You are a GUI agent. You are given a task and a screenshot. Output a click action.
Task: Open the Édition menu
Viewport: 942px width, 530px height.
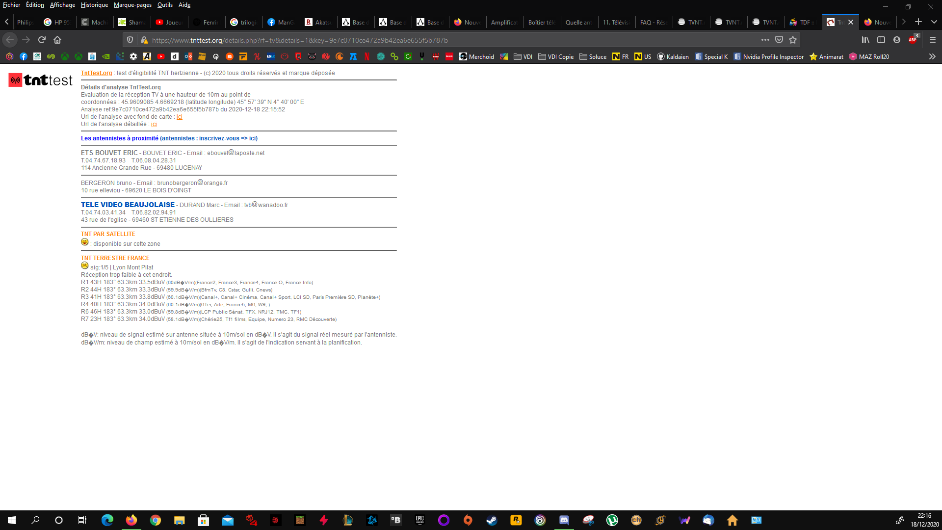pyautogui.click(x=35, y=5)
